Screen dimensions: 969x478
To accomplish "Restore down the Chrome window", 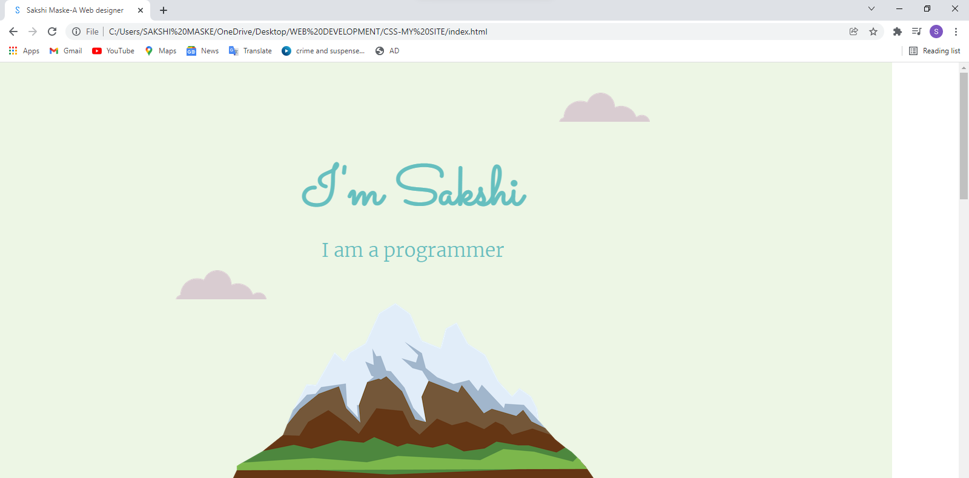I will tap(927, 8).
